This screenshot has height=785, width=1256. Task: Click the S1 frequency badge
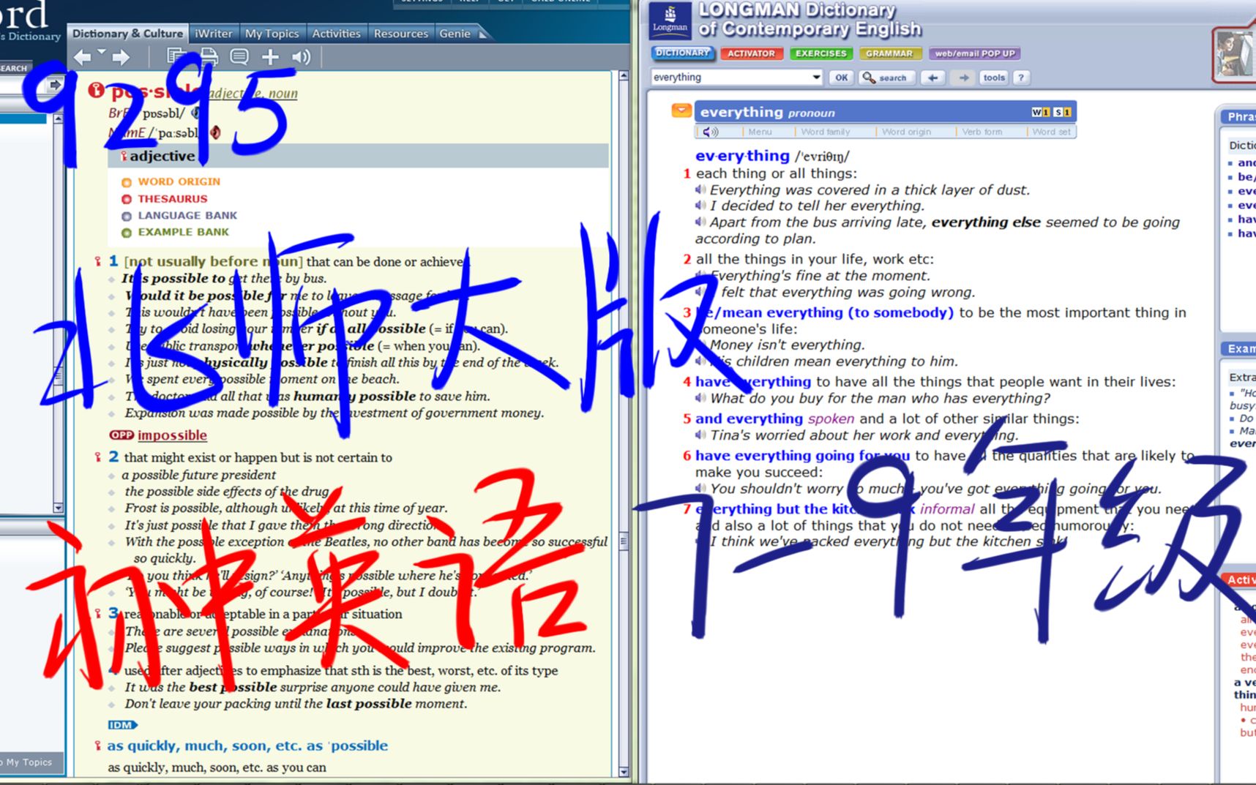pos(1062,112)
